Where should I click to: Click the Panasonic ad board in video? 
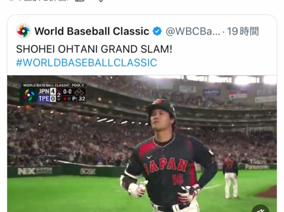click(257, 167)
